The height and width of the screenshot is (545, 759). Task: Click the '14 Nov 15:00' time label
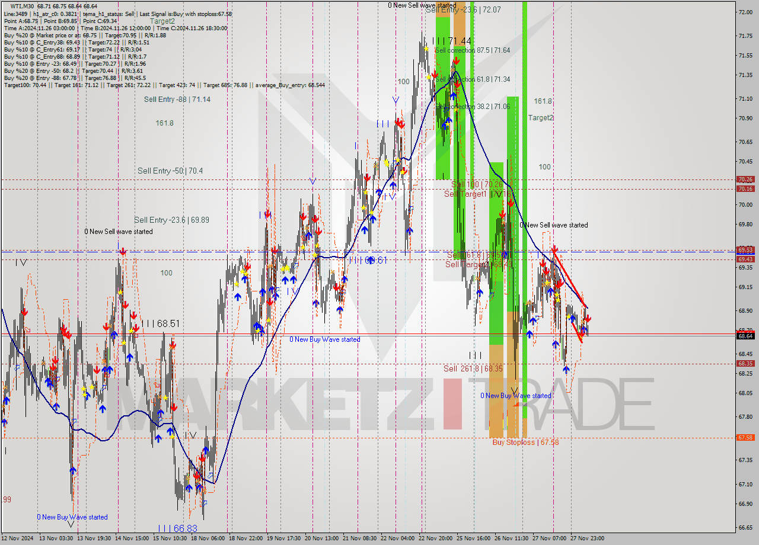[x=133, y=538]
